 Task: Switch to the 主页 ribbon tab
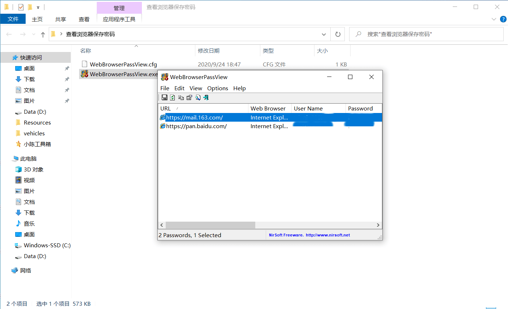(37, 19)
